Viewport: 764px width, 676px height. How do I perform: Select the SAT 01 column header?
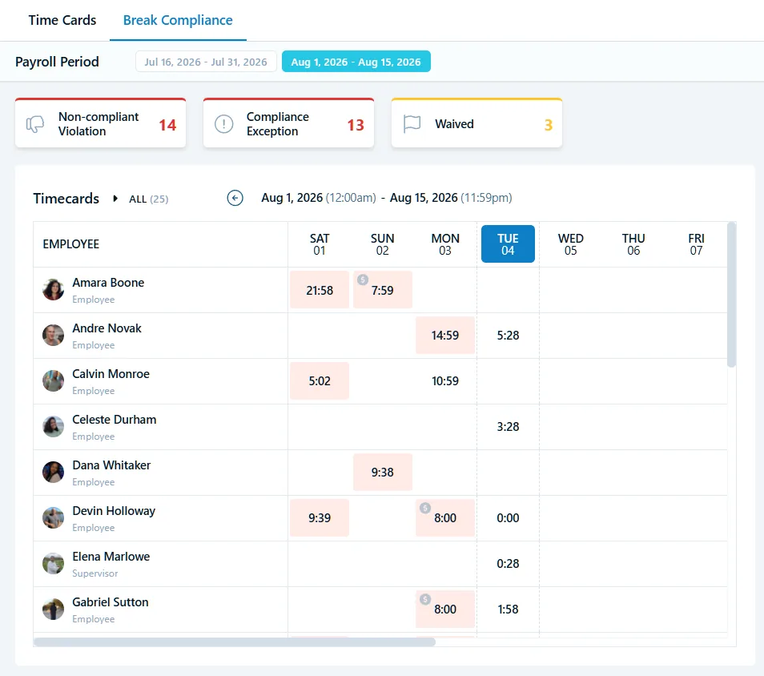[320, 244]
